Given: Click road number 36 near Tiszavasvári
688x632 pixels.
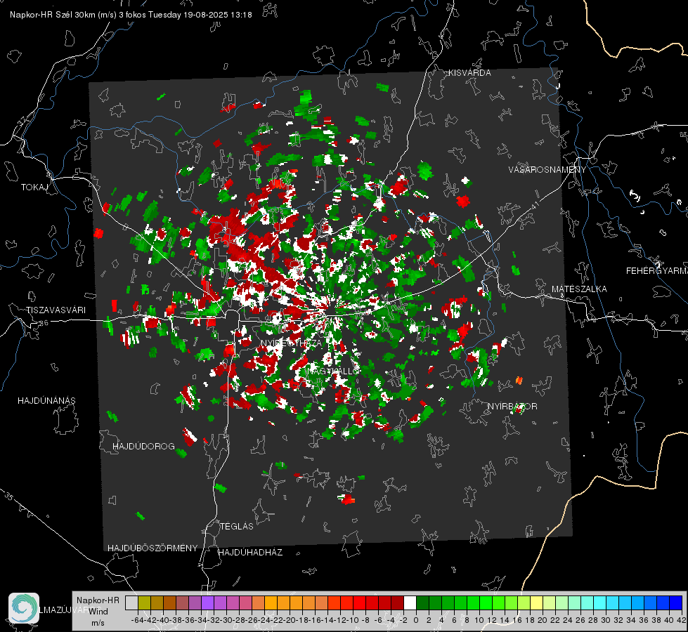Looking at the screenshot, I should point(44,323).
